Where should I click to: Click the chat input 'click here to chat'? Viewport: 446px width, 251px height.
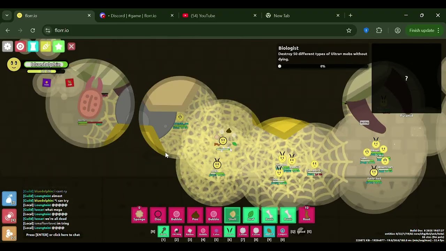[x=53, y=235]
